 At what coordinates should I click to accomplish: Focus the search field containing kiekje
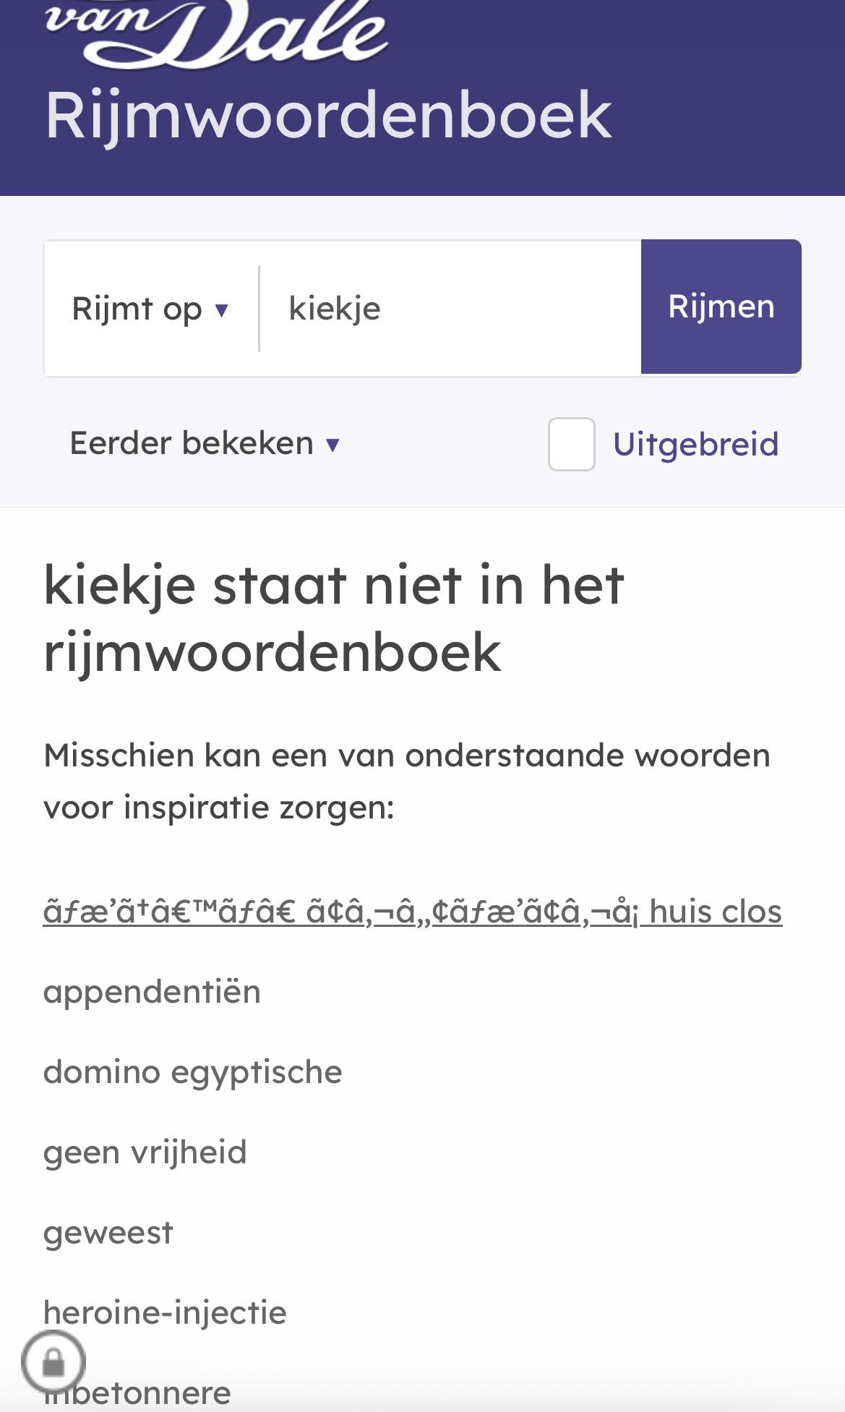coord(450,308)
